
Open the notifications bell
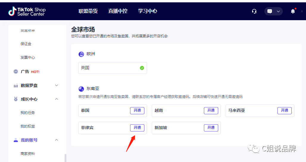(x=293, y=11)
